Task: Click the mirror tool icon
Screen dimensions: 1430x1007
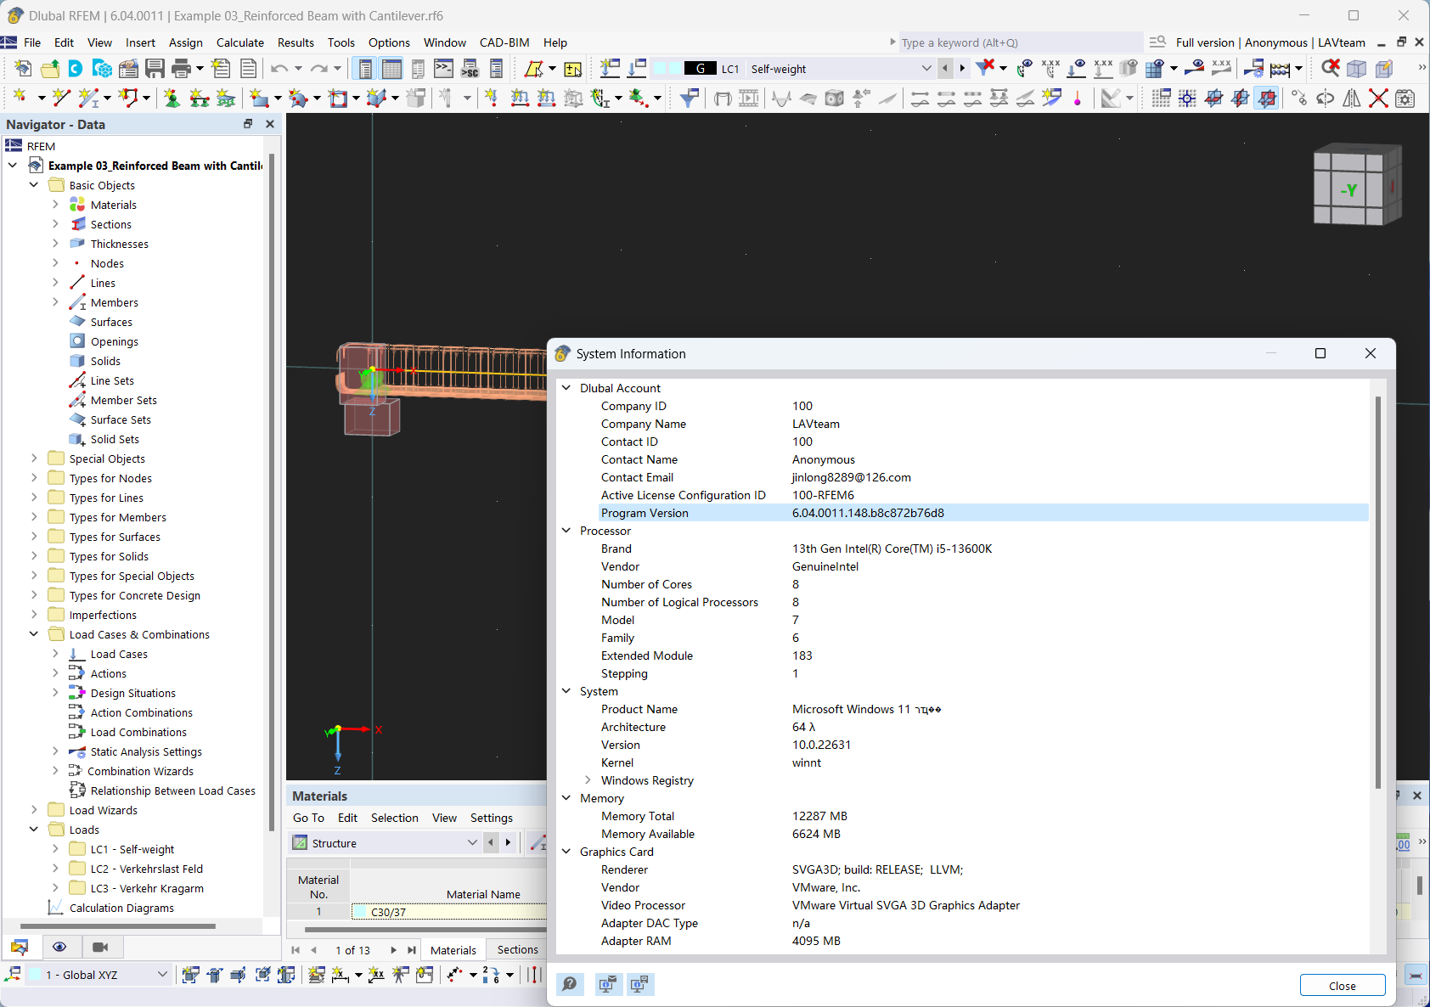Action: (x=1352, y=98)
